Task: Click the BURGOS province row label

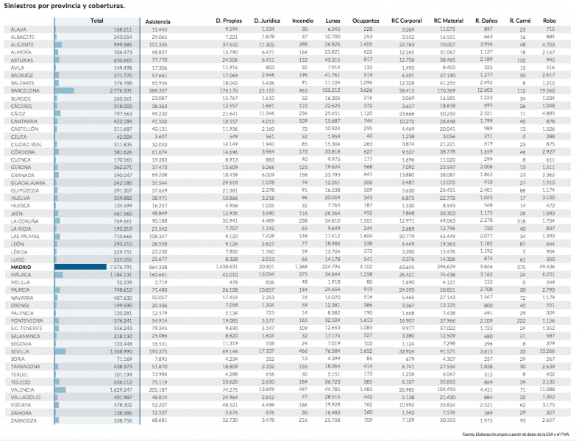Action: 21,98
